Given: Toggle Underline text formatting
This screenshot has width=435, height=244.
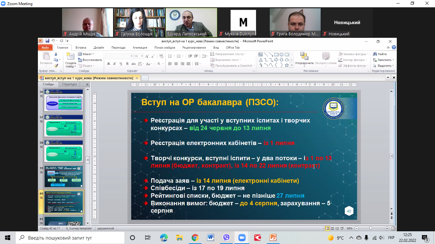Looking at the screenshot, I should click(x=120, y=64).
